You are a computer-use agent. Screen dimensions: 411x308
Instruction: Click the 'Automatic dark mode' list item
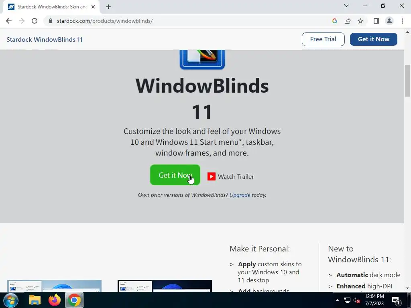click(368, 275)
